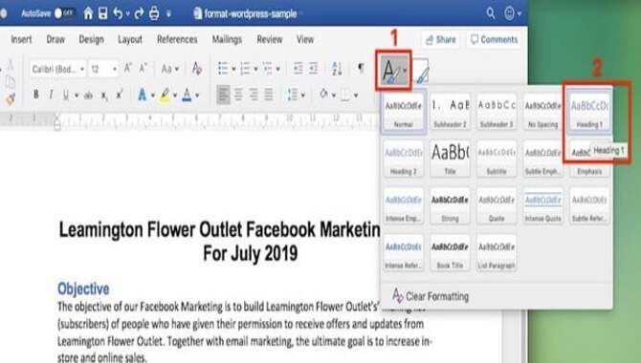Switch to the Layout tab

pyautogui.click(x=130, y=39)
